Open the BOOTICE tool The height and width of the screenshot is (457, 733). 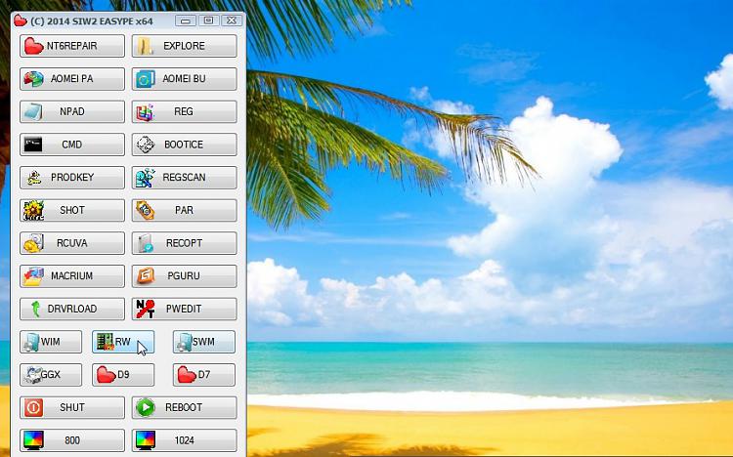184,145
